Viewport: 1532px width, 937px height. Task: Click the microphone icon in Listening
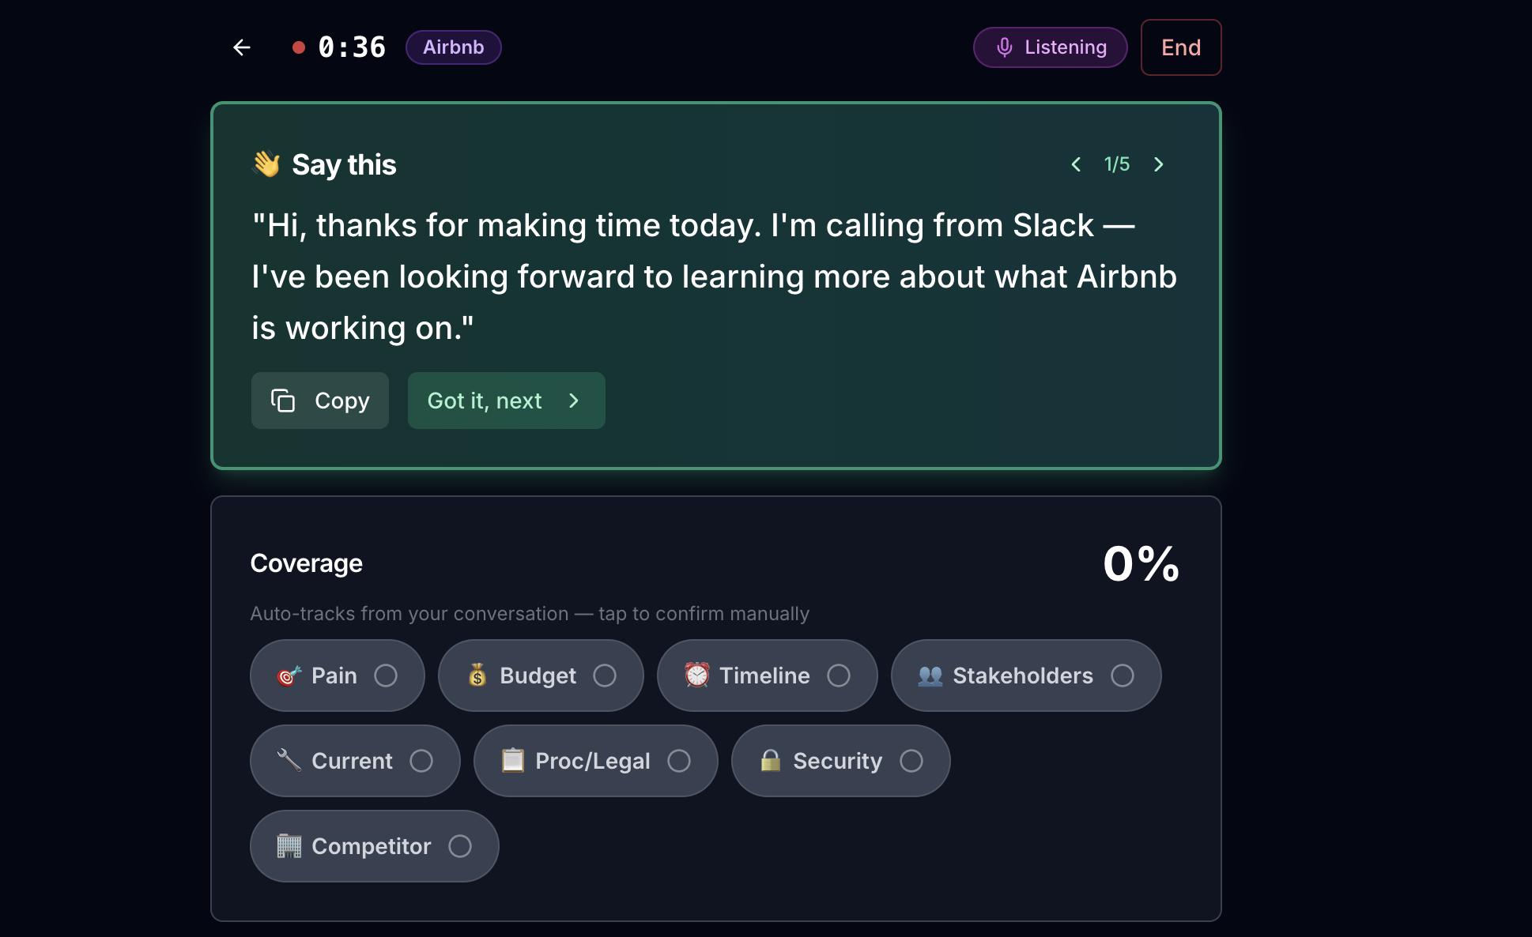pyautogui.click(x=1004, y=47)
